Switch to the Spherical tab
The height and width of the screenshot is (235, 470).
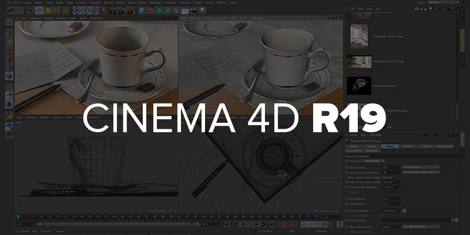tap(372, 150)
